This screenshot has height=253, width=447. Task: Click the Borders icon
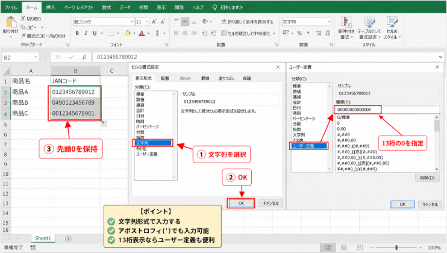point(111,33)
